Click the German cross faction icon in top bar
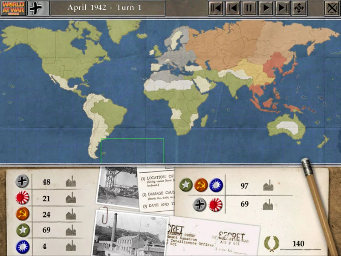Image resolution: width=341 pixels, height=256 pixels. [x=38, y=8]
